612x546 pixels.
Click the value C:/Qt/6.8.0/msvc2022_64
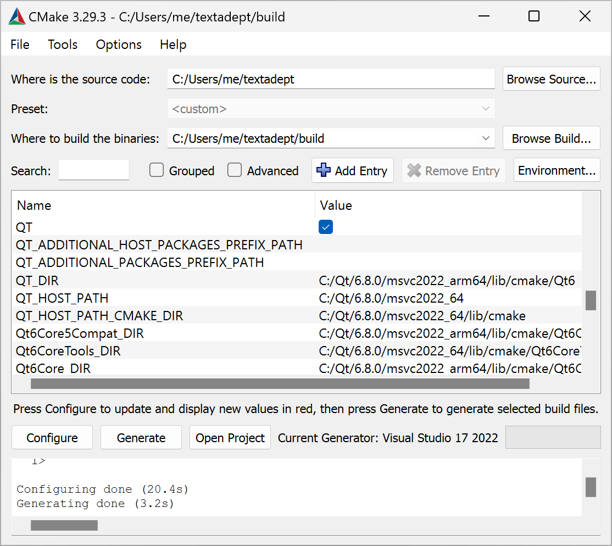pyautogui.click(x=391, y=298)
